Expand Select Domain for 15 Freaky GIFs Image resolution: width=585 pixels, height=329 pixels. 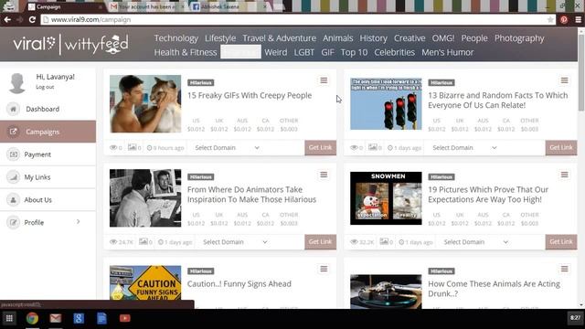[227, 148]
